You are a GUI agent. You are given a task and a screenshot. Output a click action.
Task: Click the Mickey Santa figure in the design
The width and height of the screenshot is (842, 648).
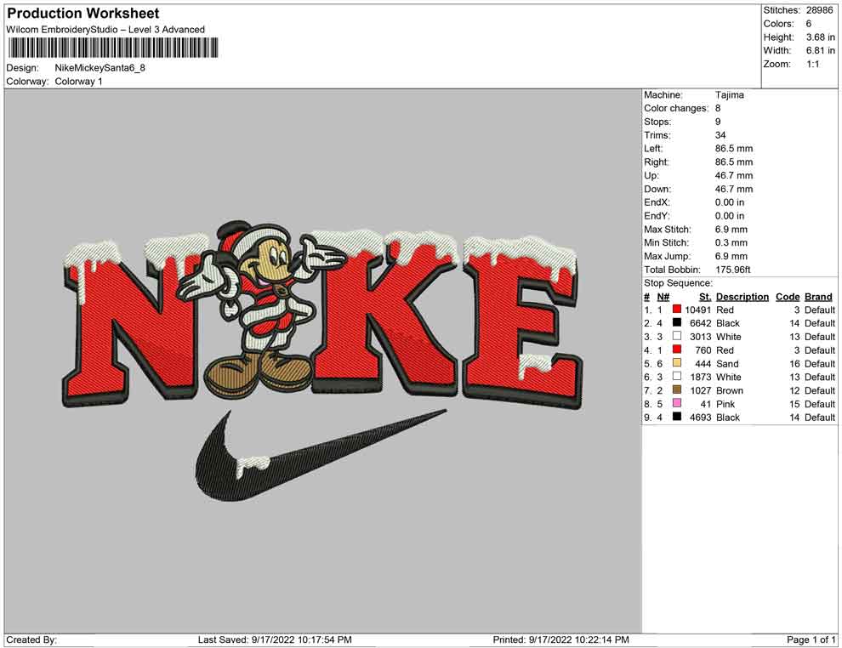[260, 309]
